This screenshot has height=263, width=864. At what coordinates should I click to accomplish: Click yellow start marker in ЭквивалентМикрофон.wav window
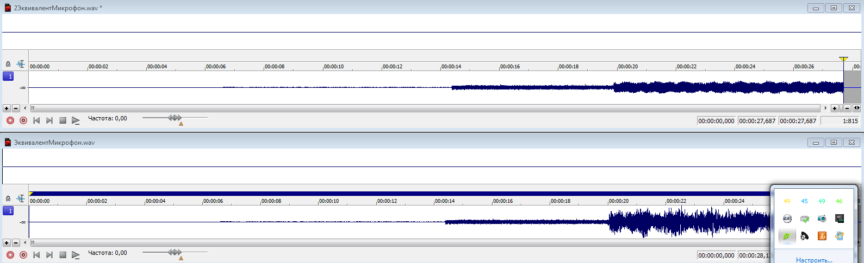(x=31, y=194)
